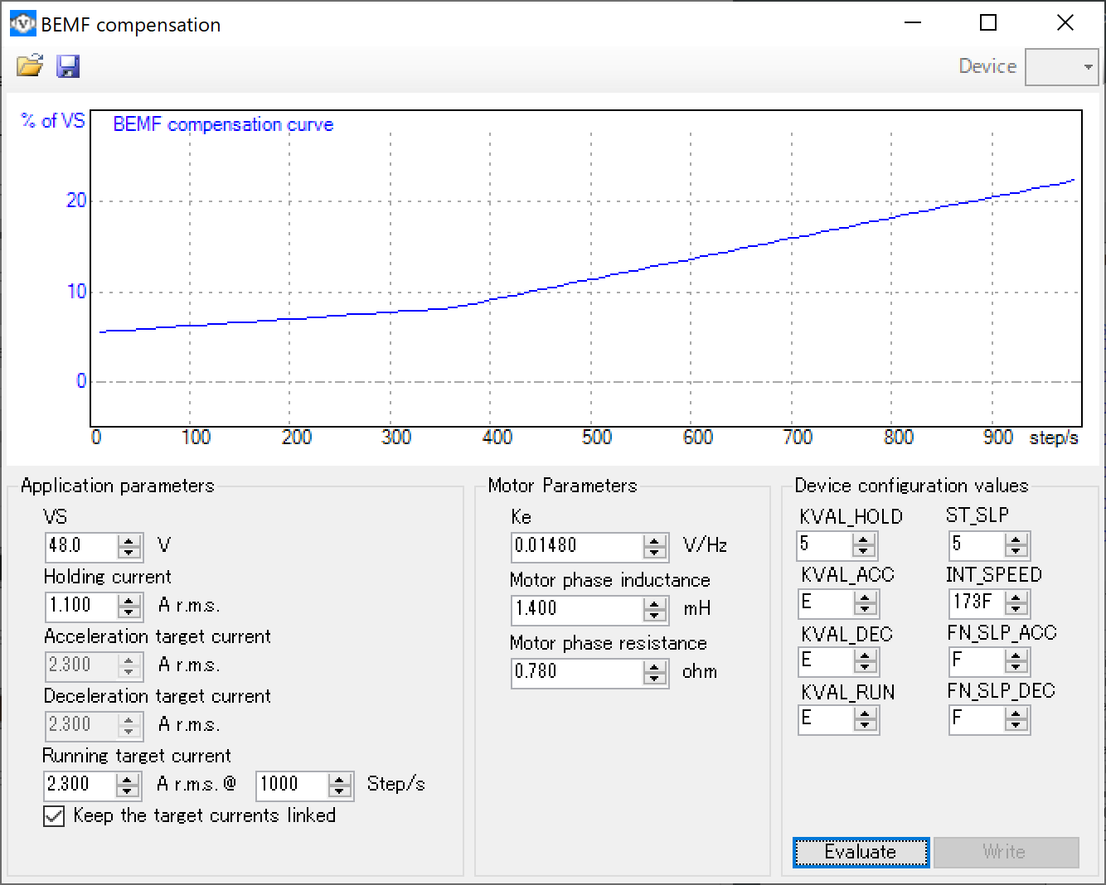Decrease Motor phase inductance value
The height and width of the screenshot is (885, 1106).
[x=655, y=615]
